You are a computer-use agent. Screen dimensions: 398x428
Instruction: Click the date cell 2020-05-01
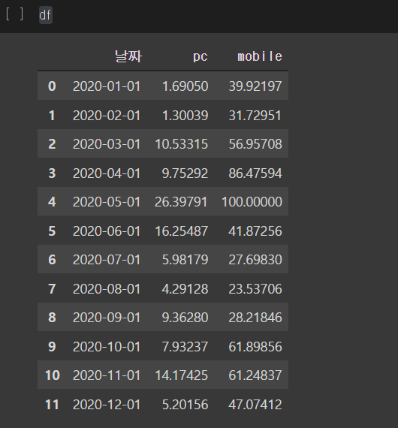(x=107, y=202)
